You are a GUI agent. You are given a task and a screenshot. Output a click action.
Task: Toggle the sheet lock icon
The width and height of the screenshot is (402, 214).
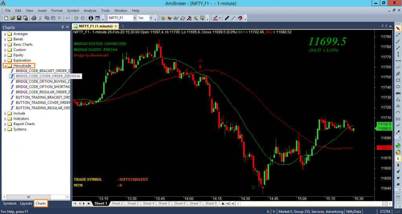pos(223,203)
